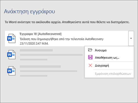
Task: Click the purple floppy disk save icon
Action: click(90, 57)
